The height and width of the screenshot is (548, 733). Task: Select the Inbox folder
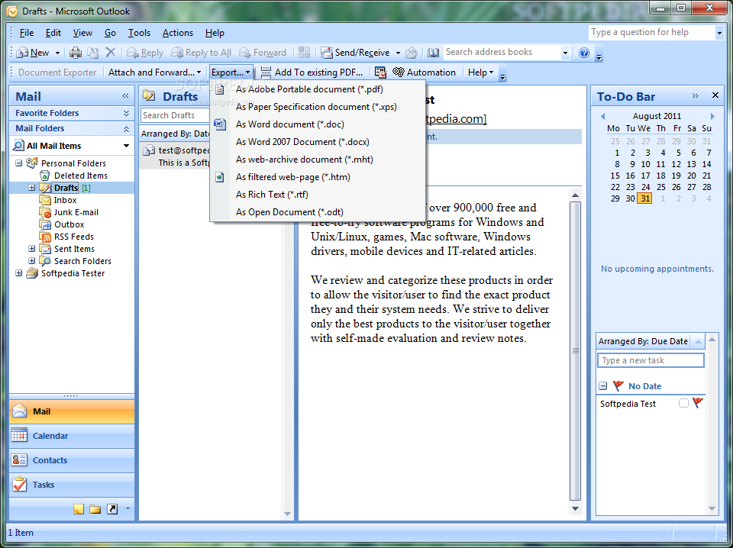click(x=65, y=200)
